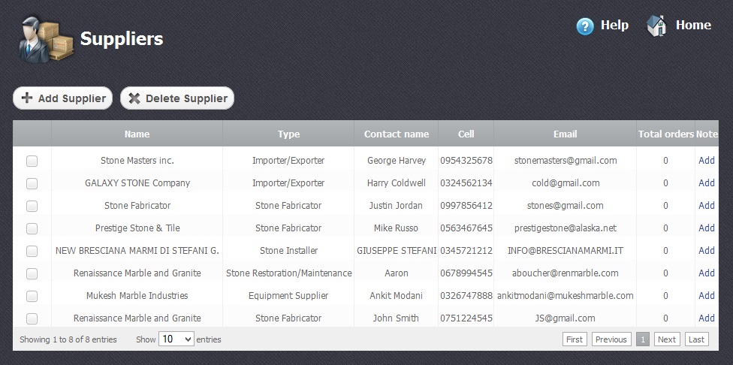Tick the checkbox for Stone Masters inc.

point(32,161)
